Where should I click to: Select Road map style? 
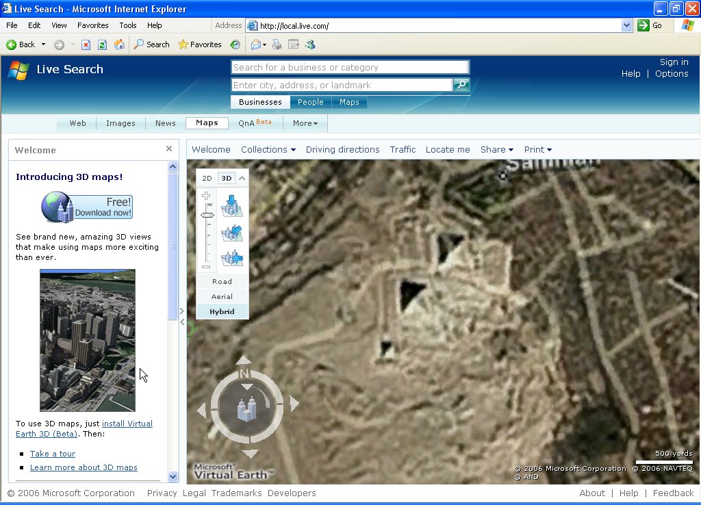(222, 281)
